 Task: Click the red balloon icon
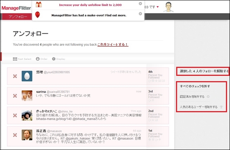click(38, 15)
